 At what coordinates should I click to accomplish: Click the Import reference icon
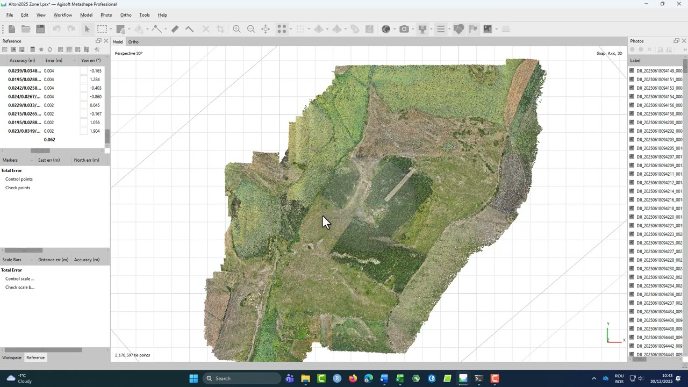pyautogui.click(x=5, y=49)
